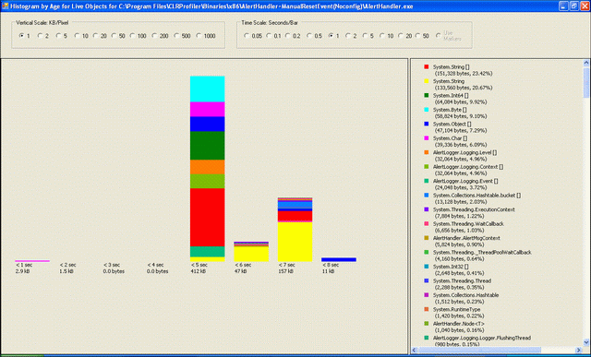Viewport: 591px width, 357px height.
Task: Click the AlertLogger.Logging.Context [] legend swatch
Action: [x=427, y=166]
